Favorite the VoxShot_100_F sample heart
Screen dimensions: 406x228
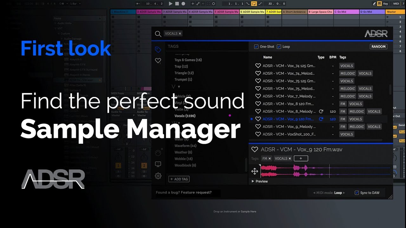(x=258, y=134)
